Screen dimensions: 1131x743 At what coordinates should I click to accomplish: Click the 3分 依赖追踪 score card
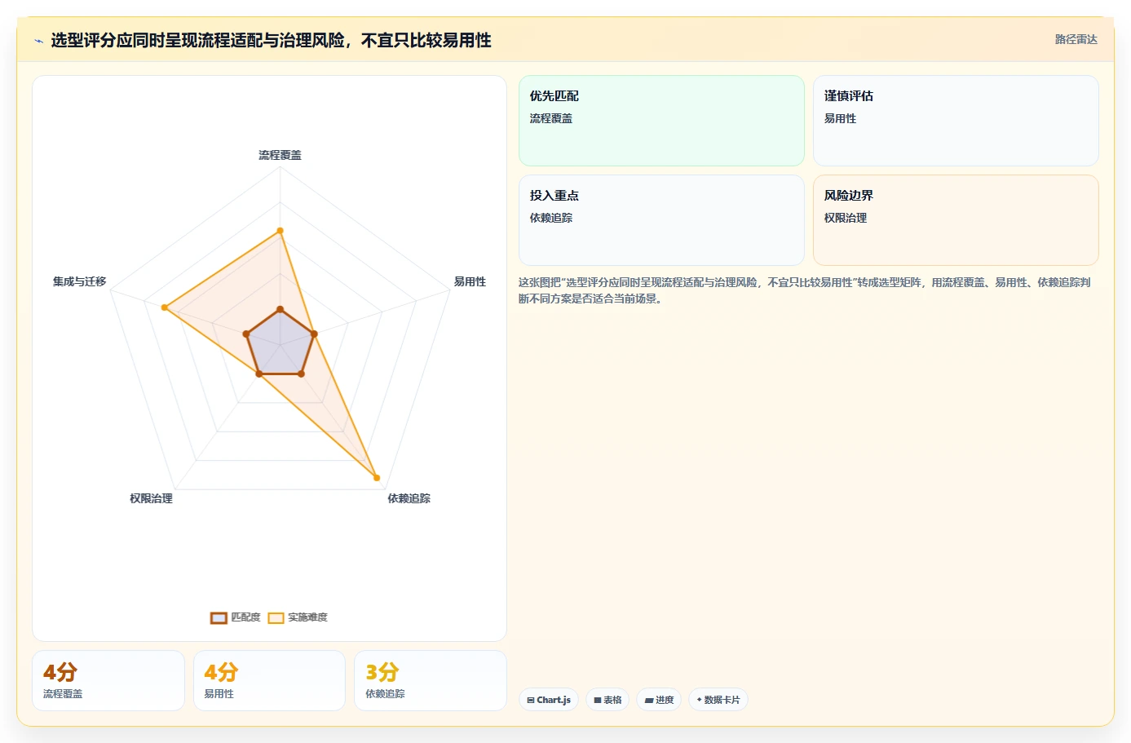coord(431,680)
